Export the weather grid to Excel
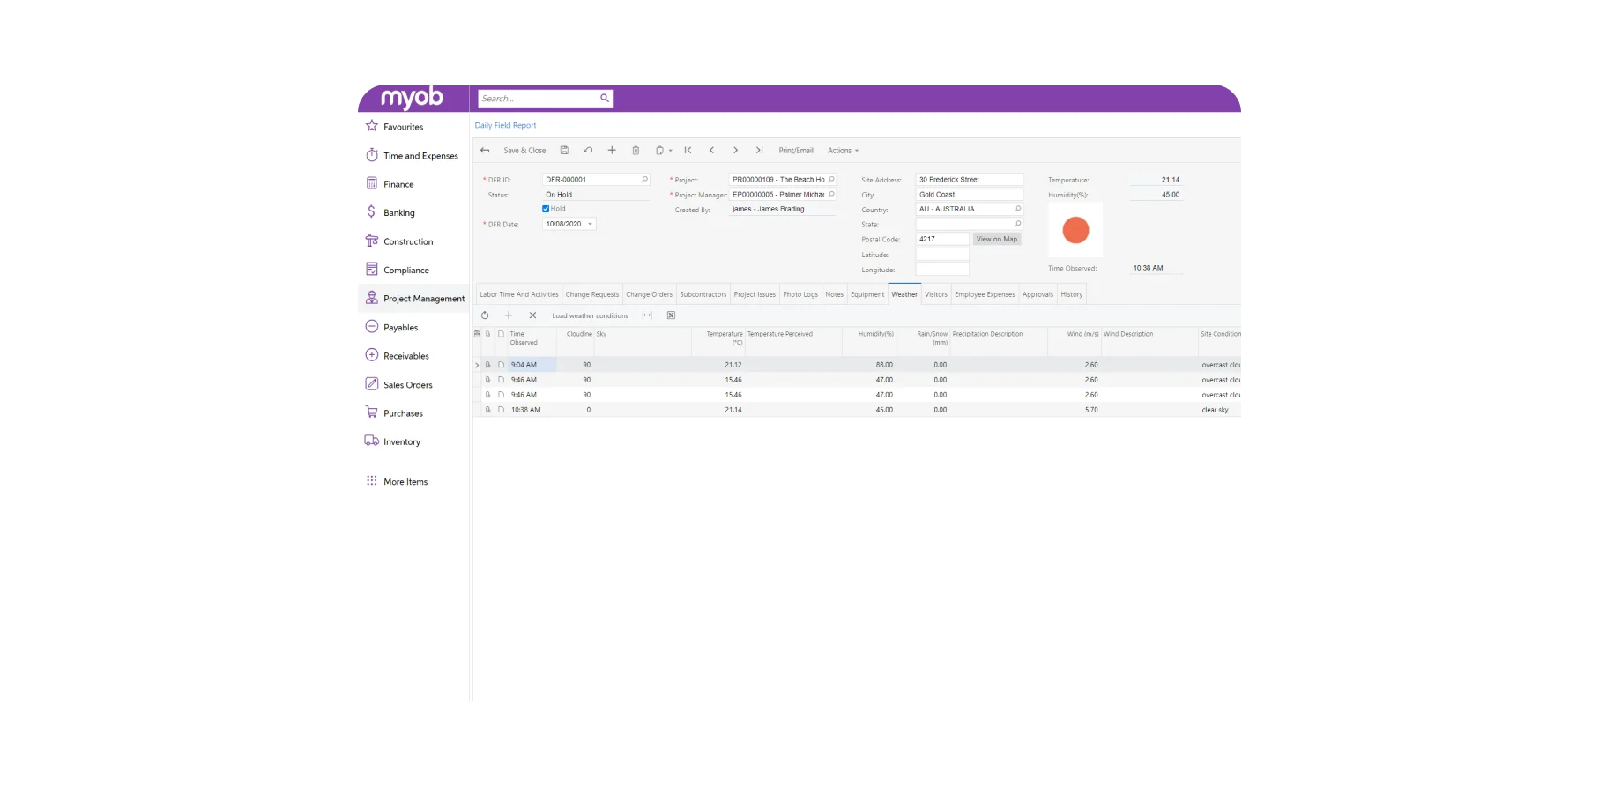The width and height of the screenshot is (1599, 786). 671,315
